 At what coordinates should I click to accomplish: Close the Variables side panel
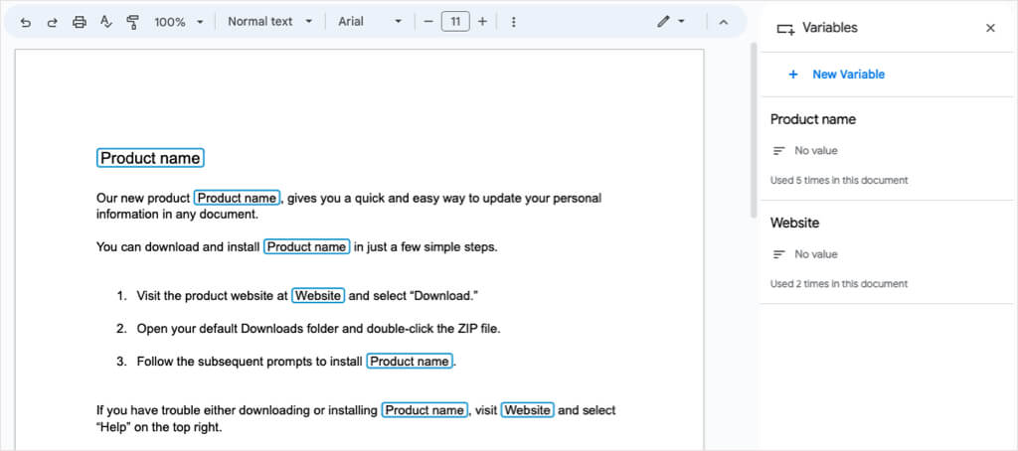click(990, 28)
